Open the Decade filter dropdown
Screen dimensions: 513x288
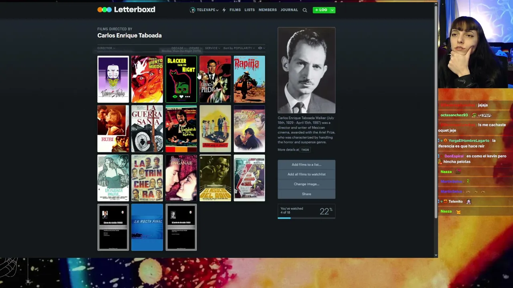coord(178,48)
